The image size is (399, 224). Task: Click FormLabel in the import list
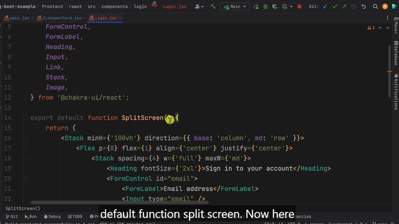62,37
